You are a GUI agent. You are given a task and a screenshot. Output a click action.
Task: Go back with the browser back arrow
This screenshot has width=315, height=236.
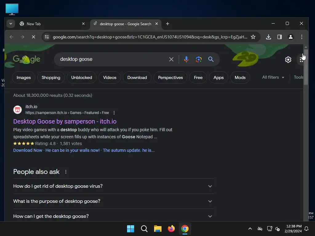(x=11, y=37)
